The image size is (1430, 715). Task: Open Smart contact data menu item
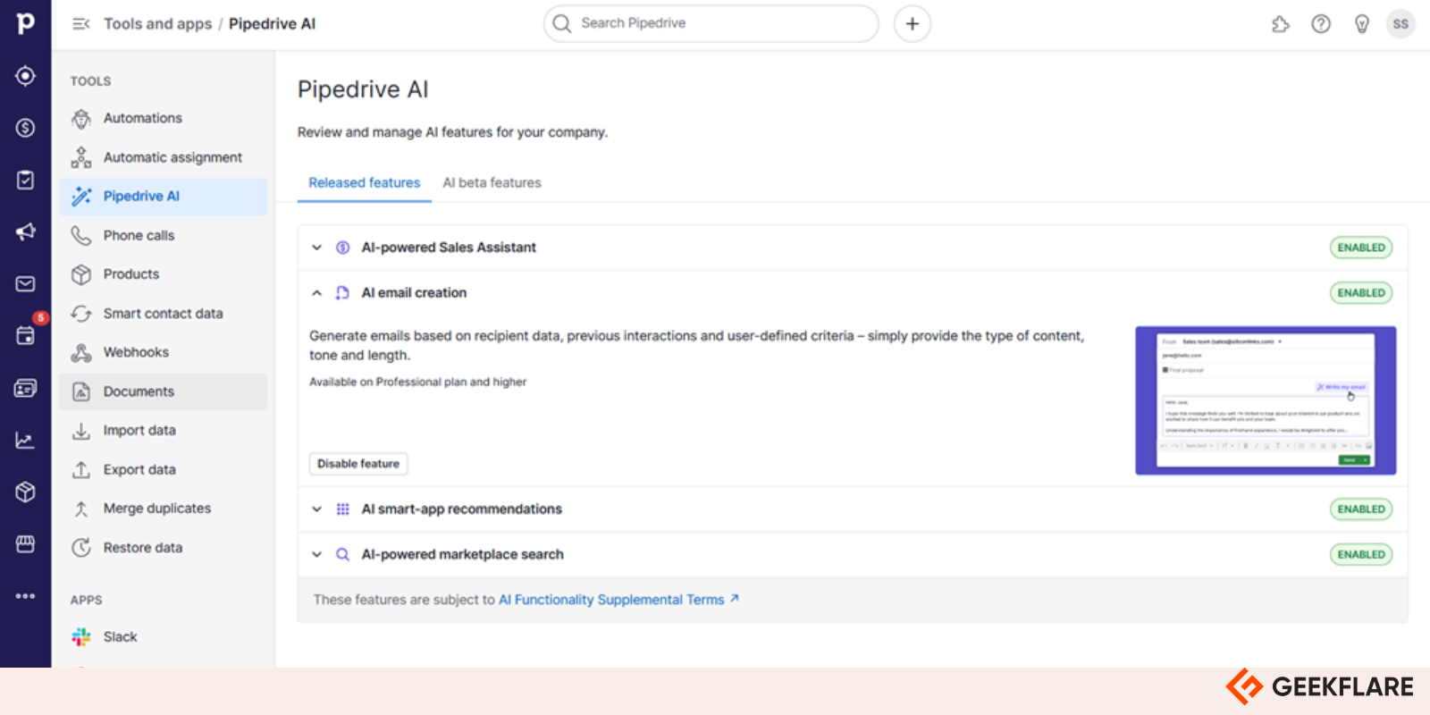(164, 314)
